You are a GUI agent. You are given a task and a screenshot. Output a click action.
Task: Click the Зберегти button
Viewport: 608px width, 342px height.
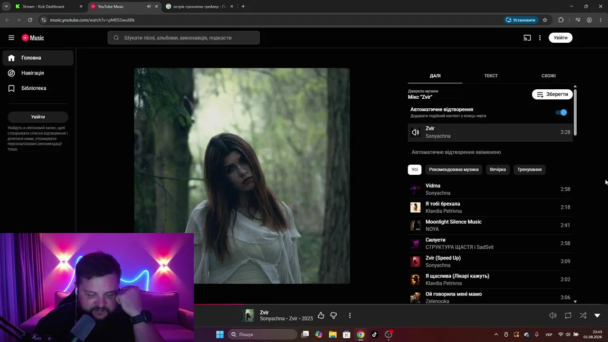(x=552, y=95)
